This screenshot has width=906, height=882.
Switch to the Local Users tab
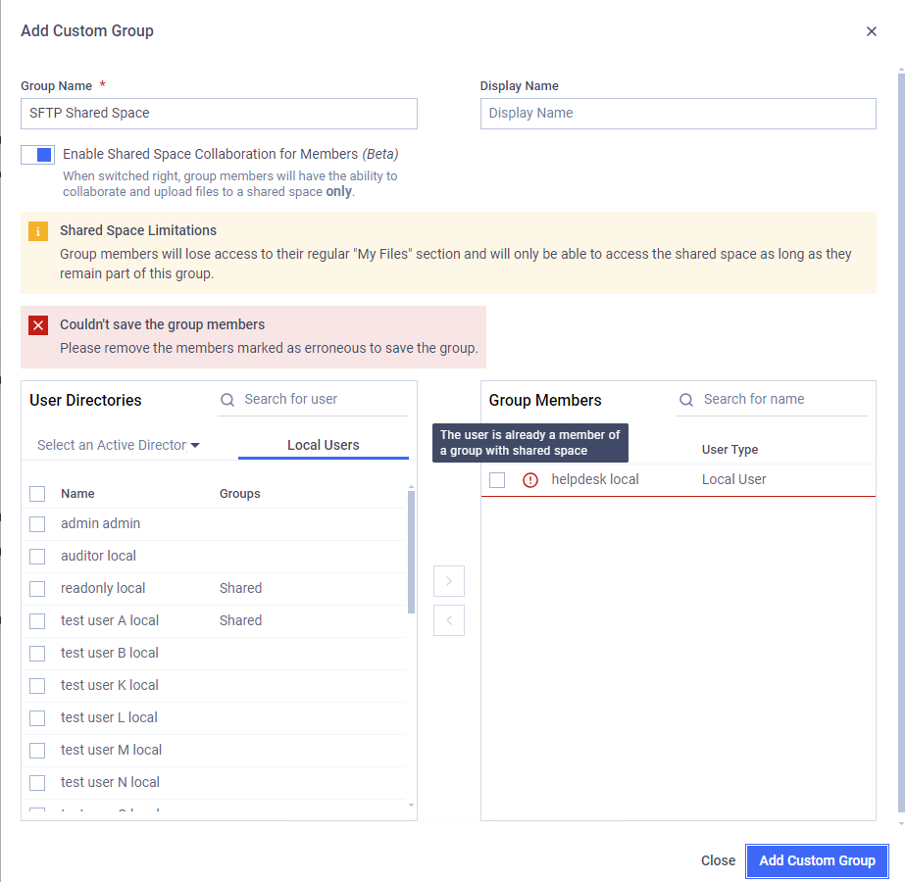click(323, 445)
